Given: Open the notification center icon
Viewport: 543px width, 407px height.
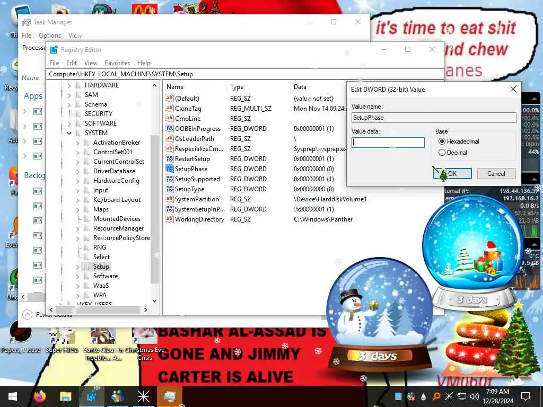Looking at the screenshot, I should coord(526,396).
